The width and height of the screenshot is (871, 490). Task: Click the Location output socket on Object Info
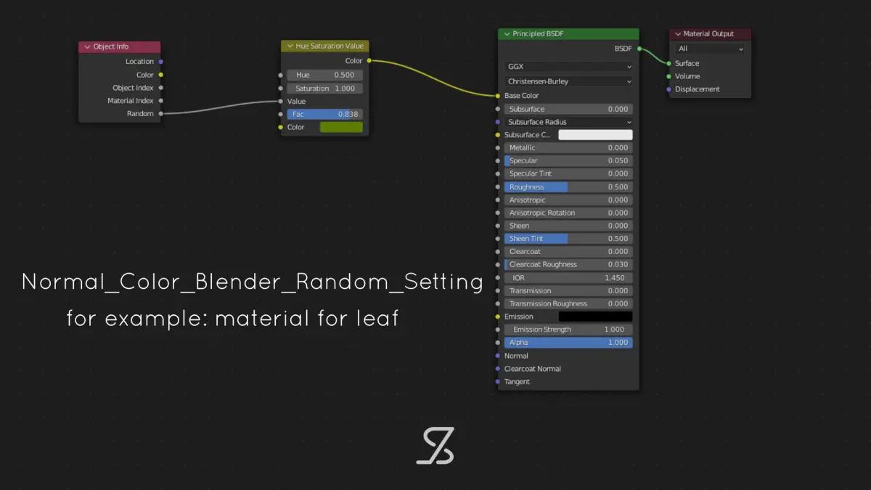[x=160, y=62]
